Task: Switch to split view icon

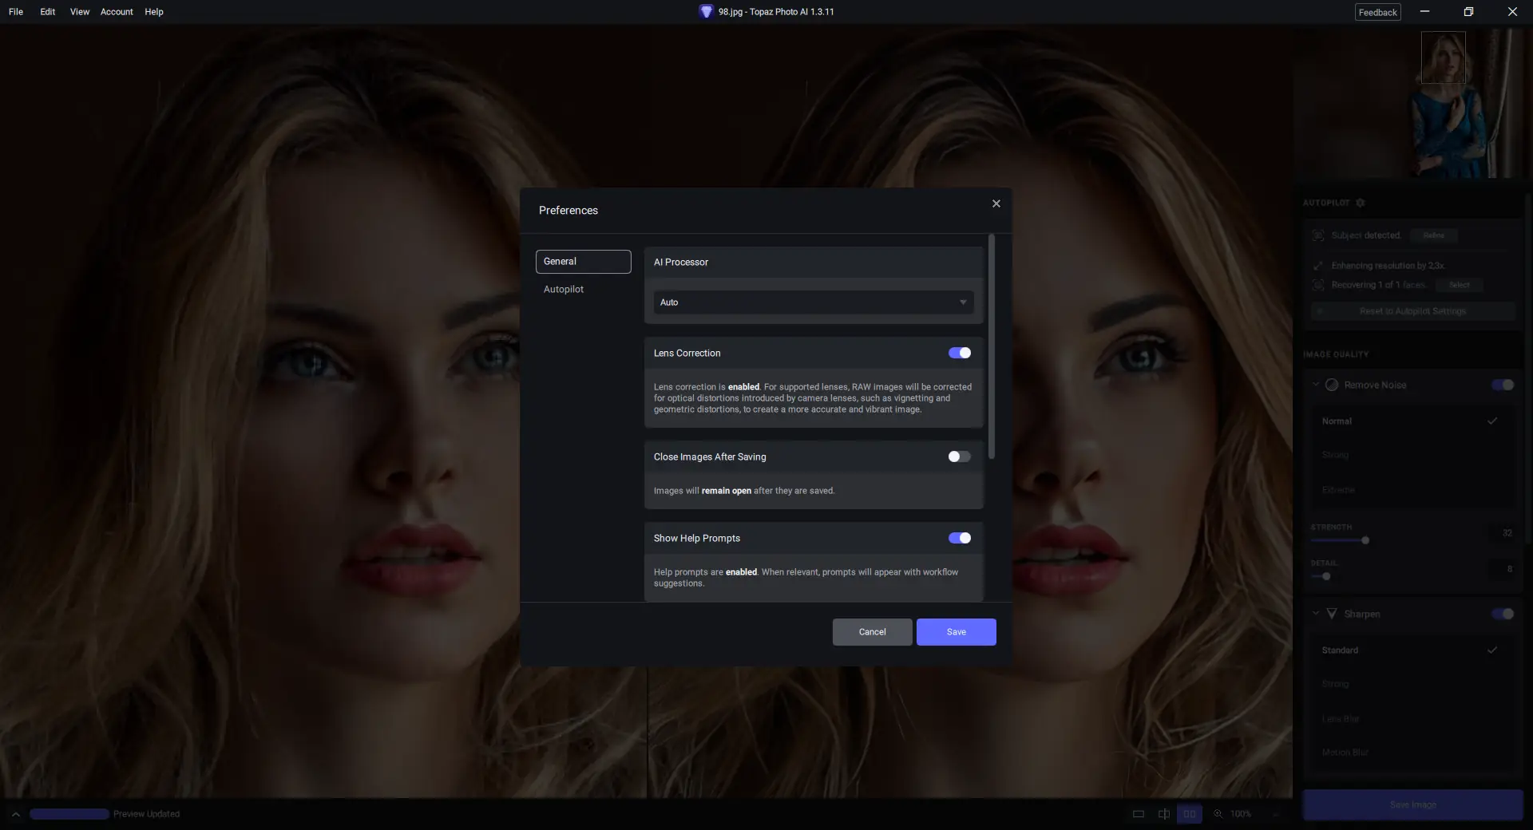Action: click(1164, 814)
